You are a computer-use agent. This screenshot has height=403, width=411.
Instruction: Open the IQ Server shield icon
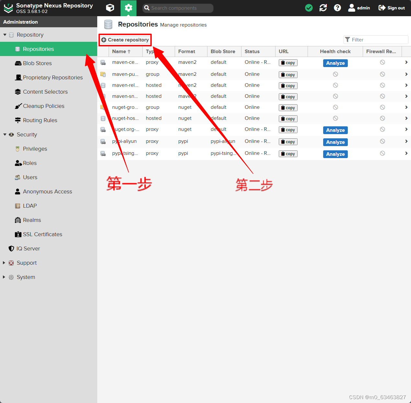click(11, 248)
